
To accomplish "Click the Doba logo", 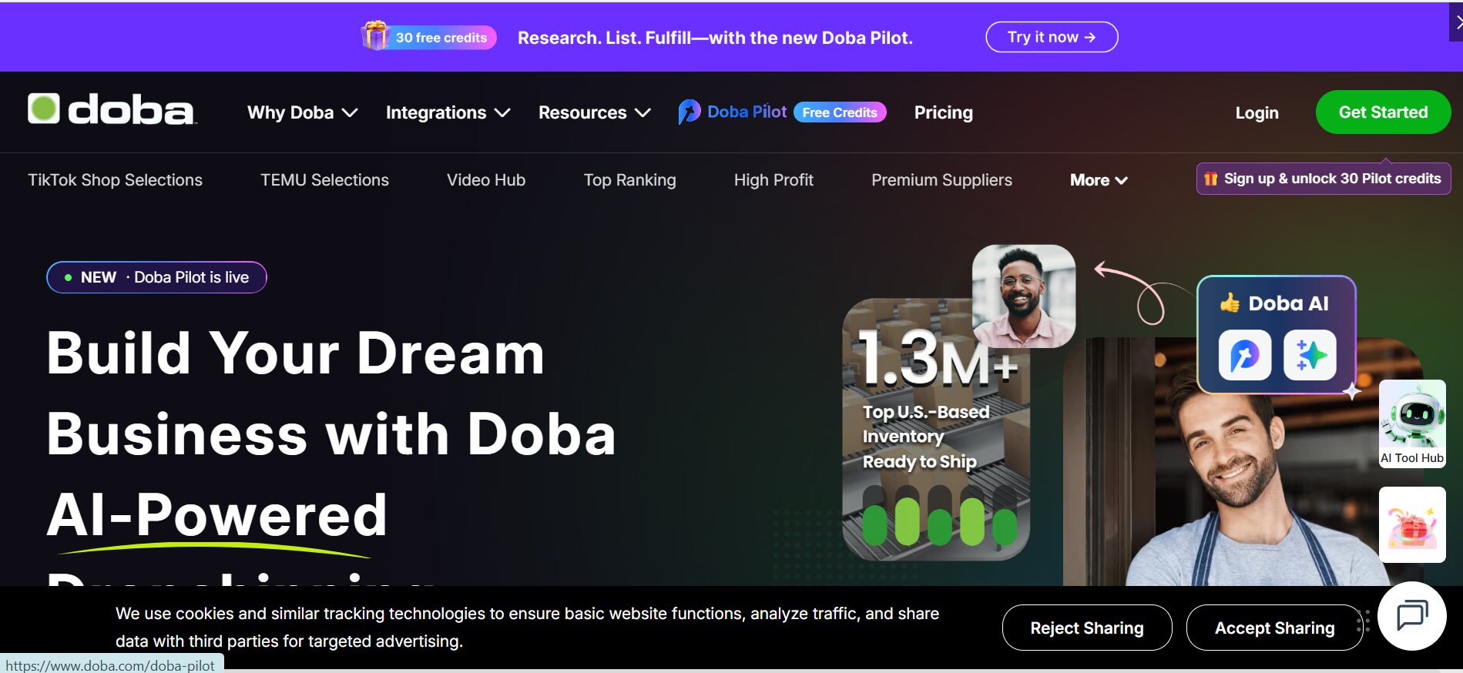I will point(112,109).
